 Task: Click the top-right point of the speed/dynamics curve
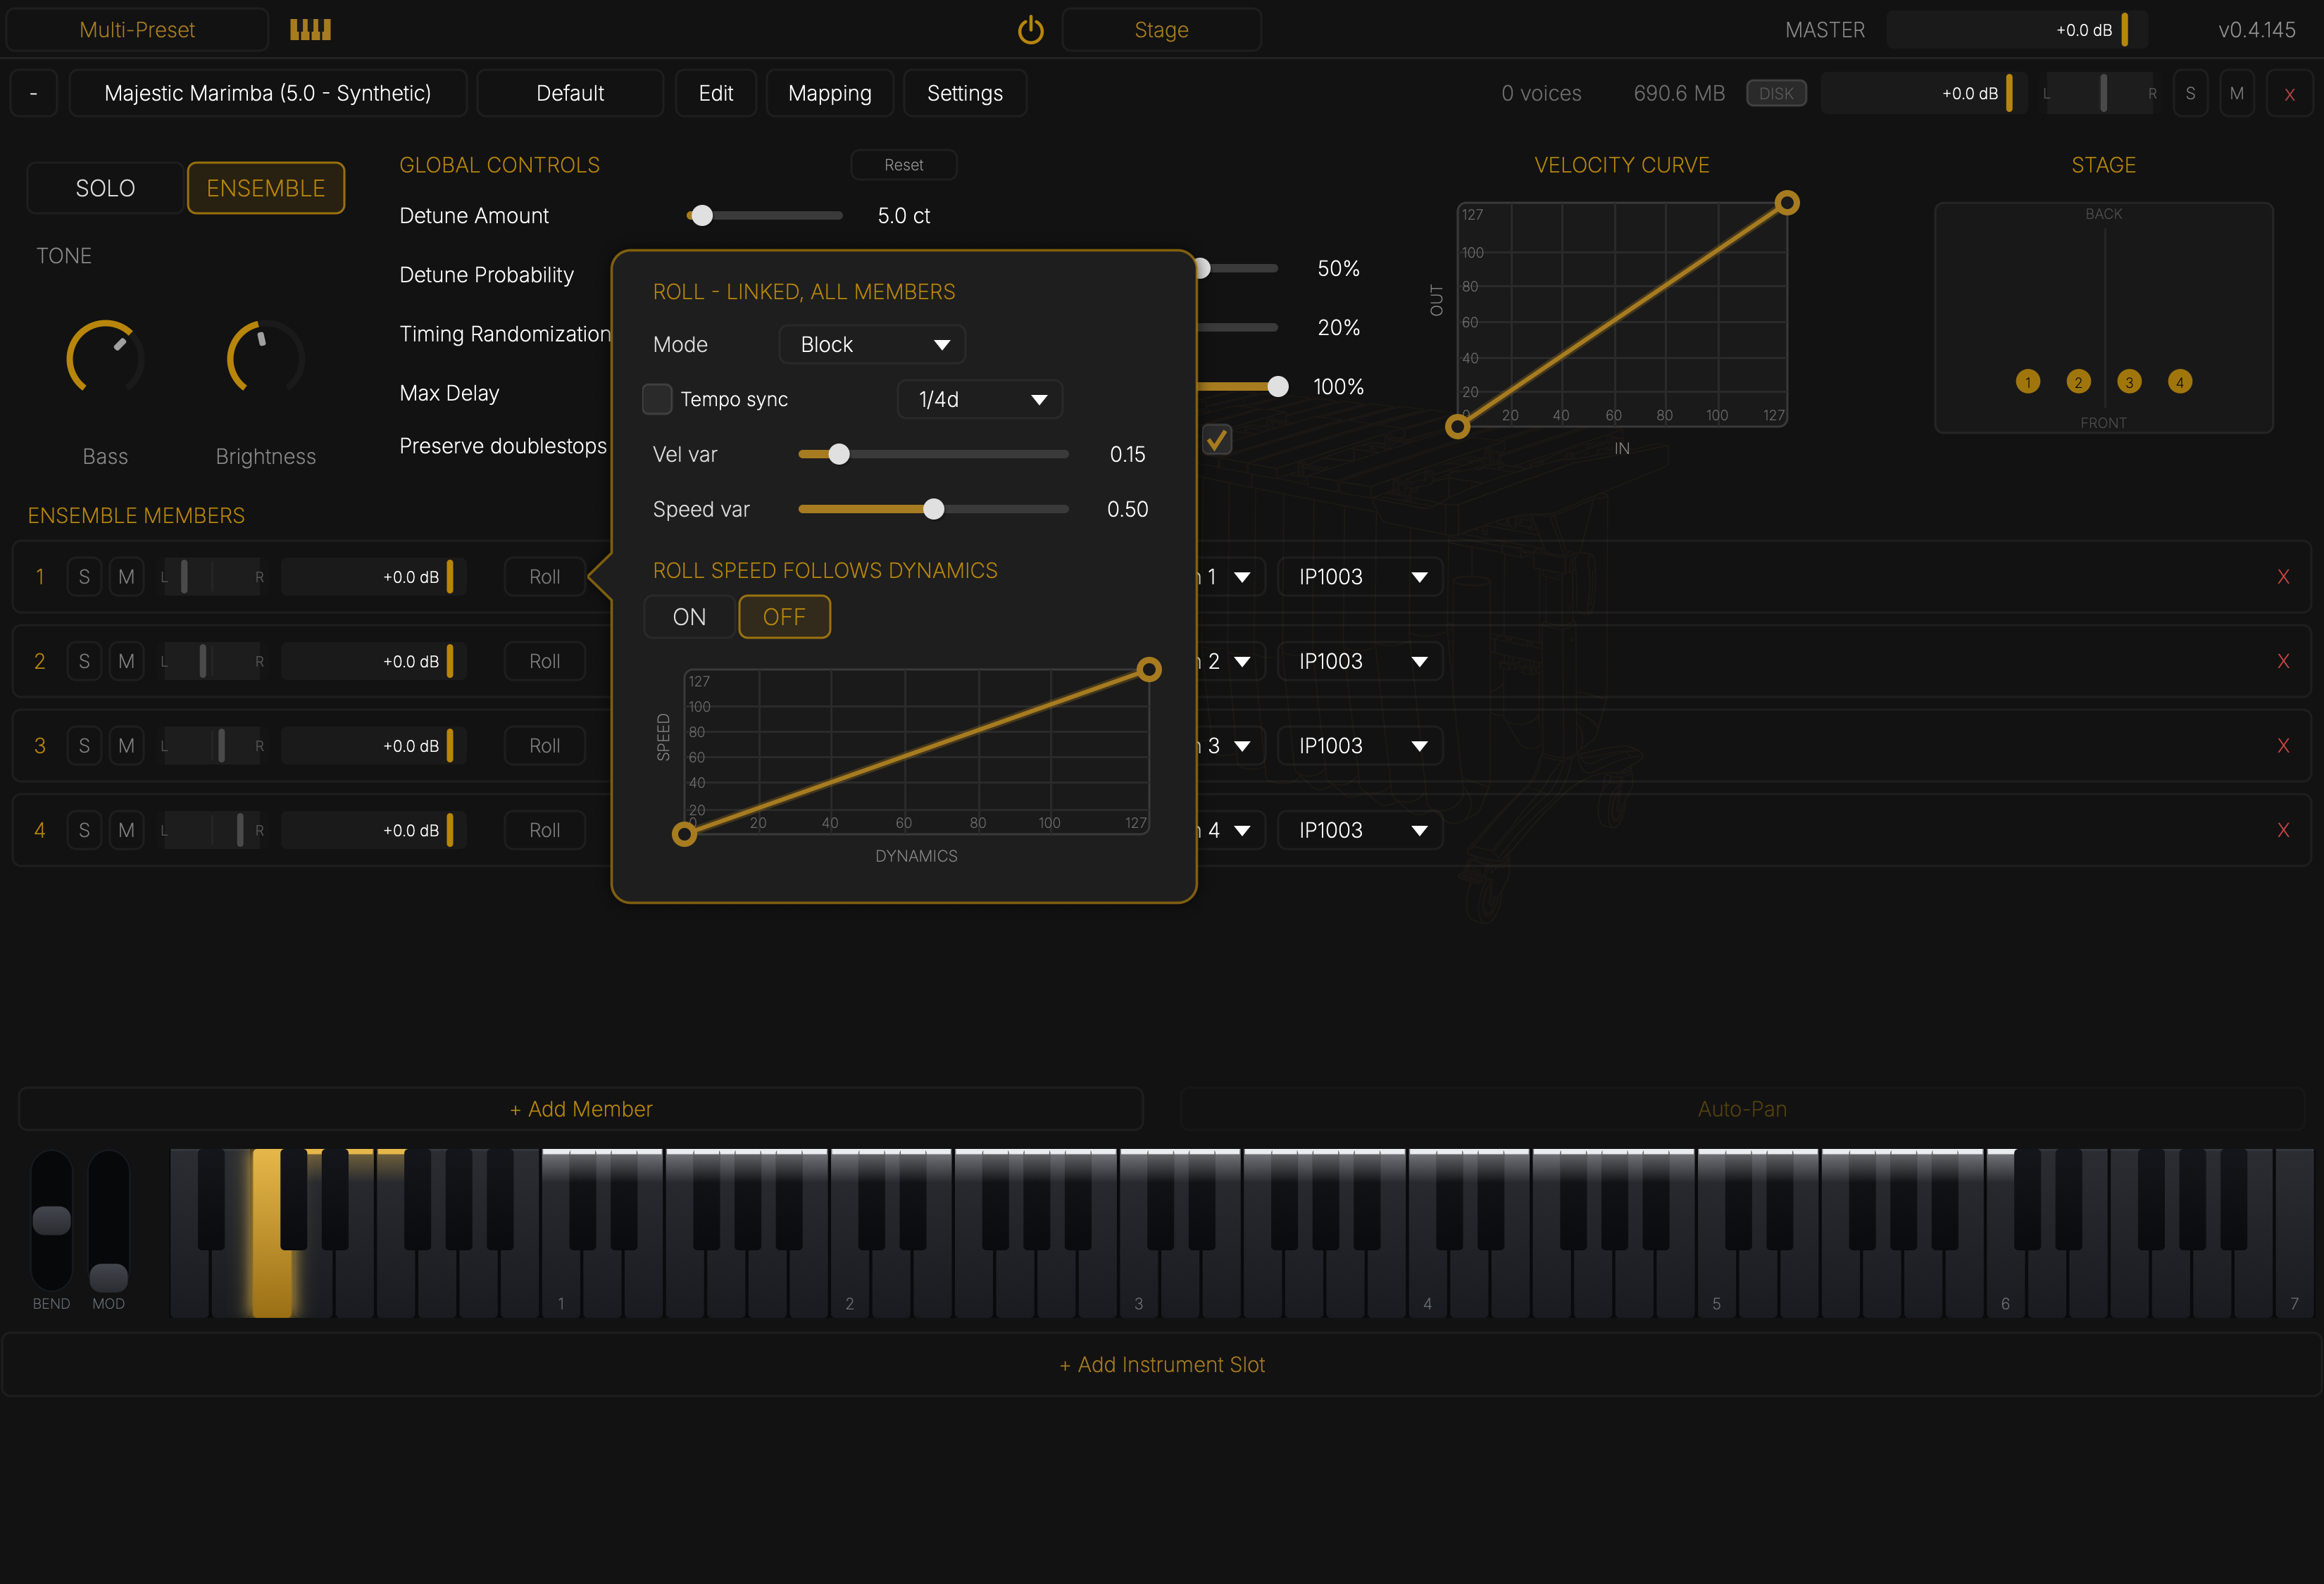[1149, 670]
